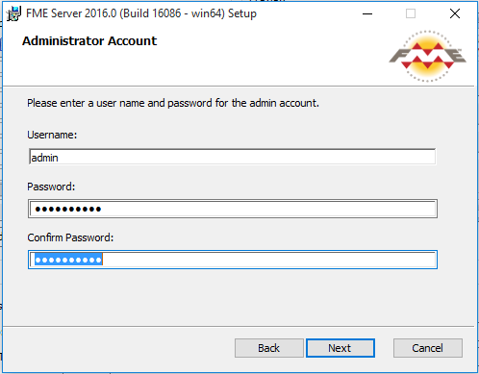Click empty gray area below Confirm Password field
The image size is (479, 374).
(233, 296)
